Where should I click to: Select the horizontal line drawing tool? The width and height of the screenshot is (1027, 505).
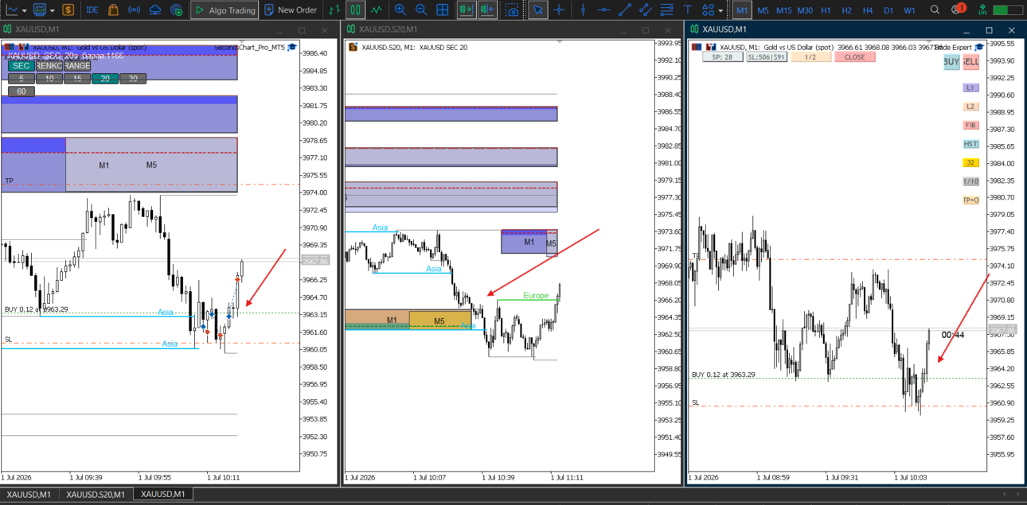tap(604, 10)
